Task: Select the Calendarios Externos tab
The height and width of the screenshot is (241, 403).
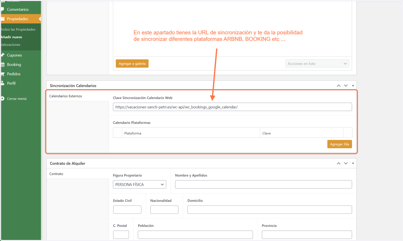Action: coord(78,96)
